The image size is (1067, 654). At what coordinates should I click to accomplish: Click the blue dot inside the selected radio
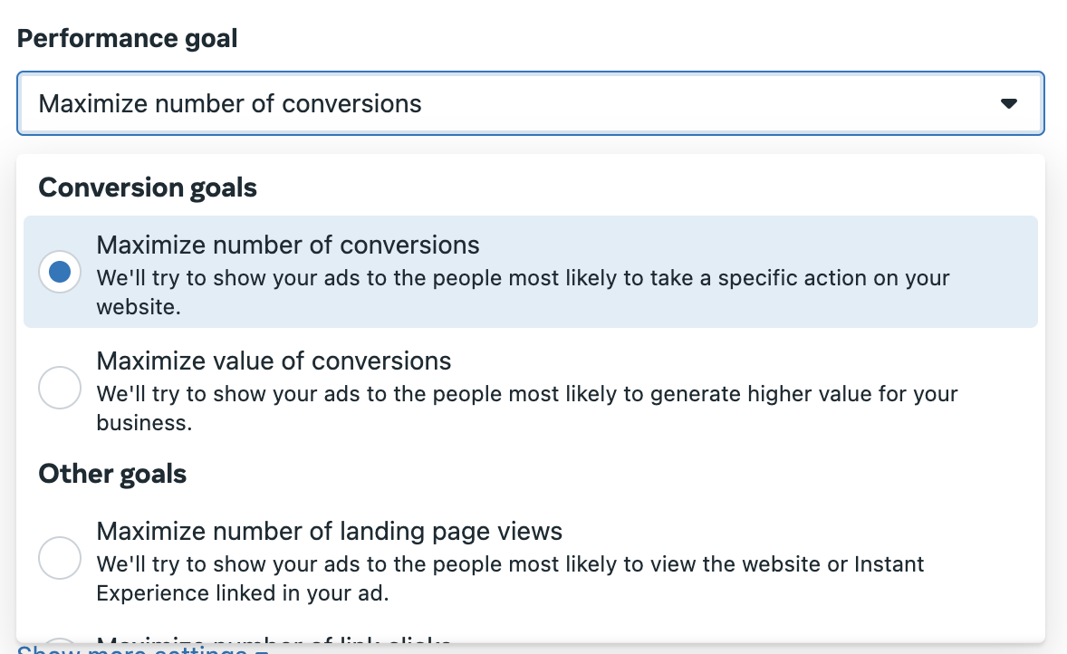(x=60, y=272)
